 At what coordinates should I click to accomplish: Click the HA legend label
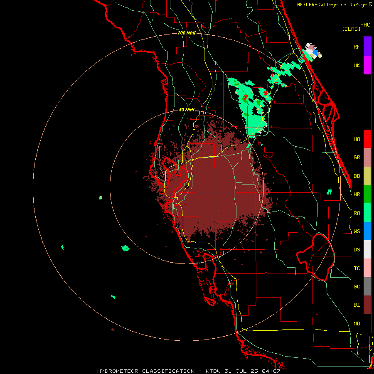click(357, 139)
